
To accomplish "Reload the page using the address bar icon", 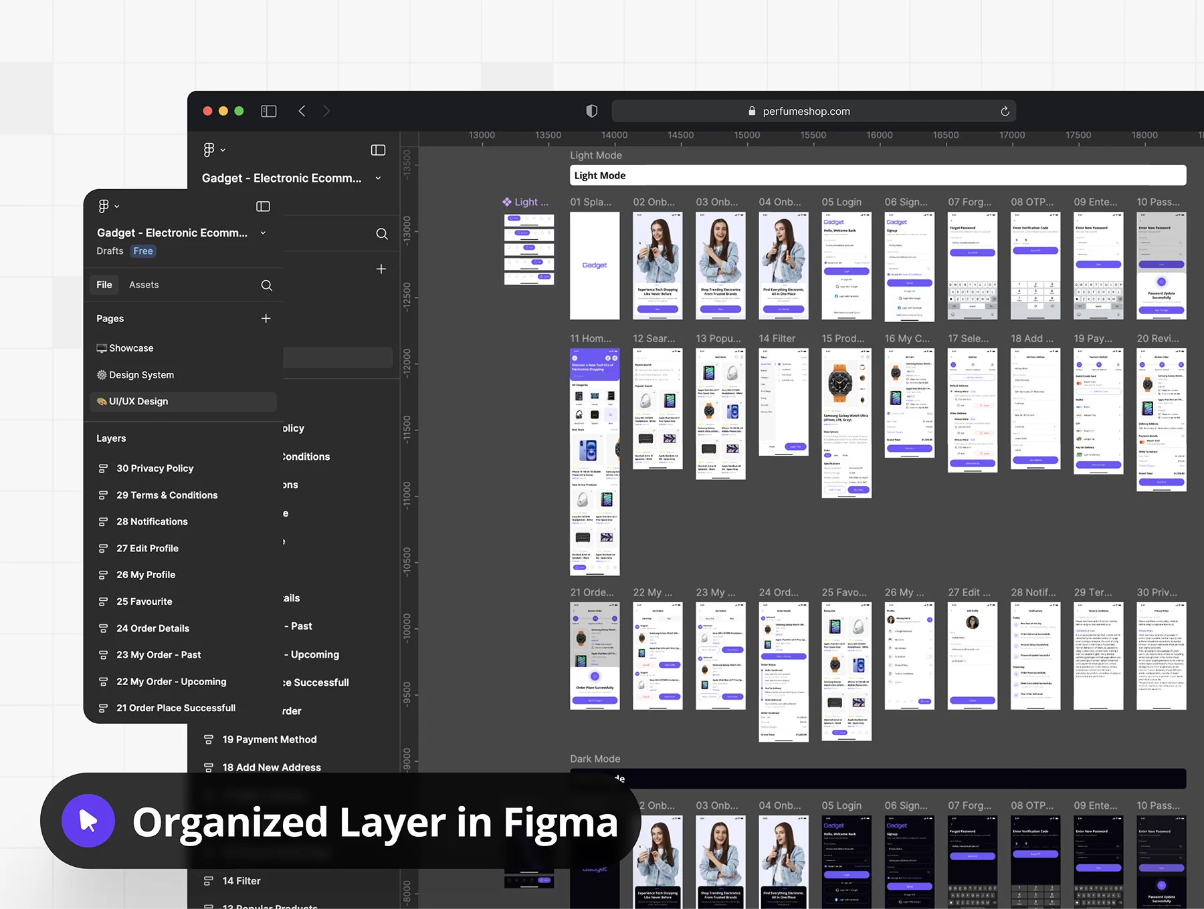I will (x=1005, y=111).
